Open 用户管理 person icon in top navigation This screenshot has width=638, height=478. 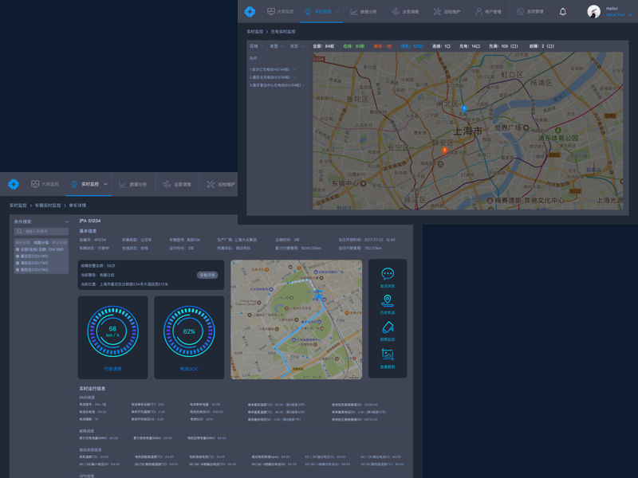point(479,12)
